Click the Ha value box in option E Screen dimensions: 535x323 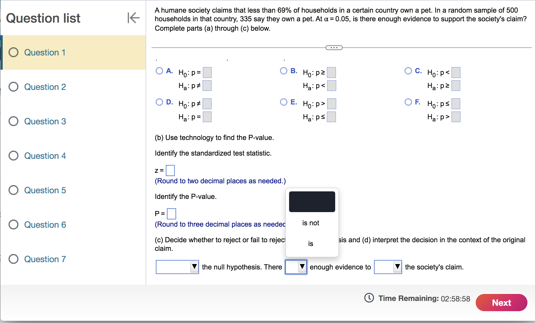coord(331,117)
